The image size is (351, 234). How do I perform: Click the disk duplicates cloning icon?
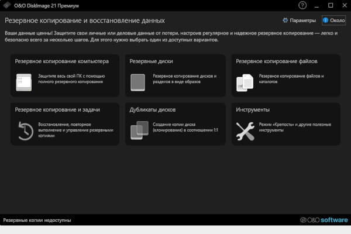(x=139, y=130)
